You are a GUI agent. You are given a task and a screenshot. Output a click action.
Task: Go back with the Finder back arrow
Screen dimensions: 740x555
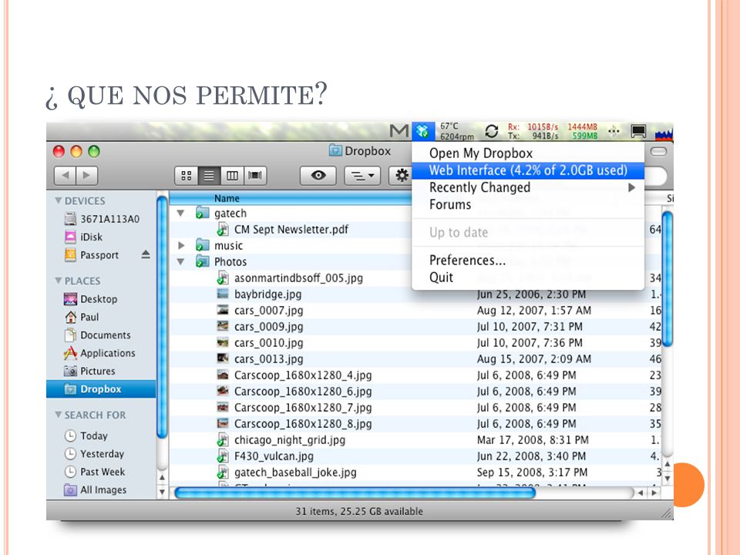[65, 176]
